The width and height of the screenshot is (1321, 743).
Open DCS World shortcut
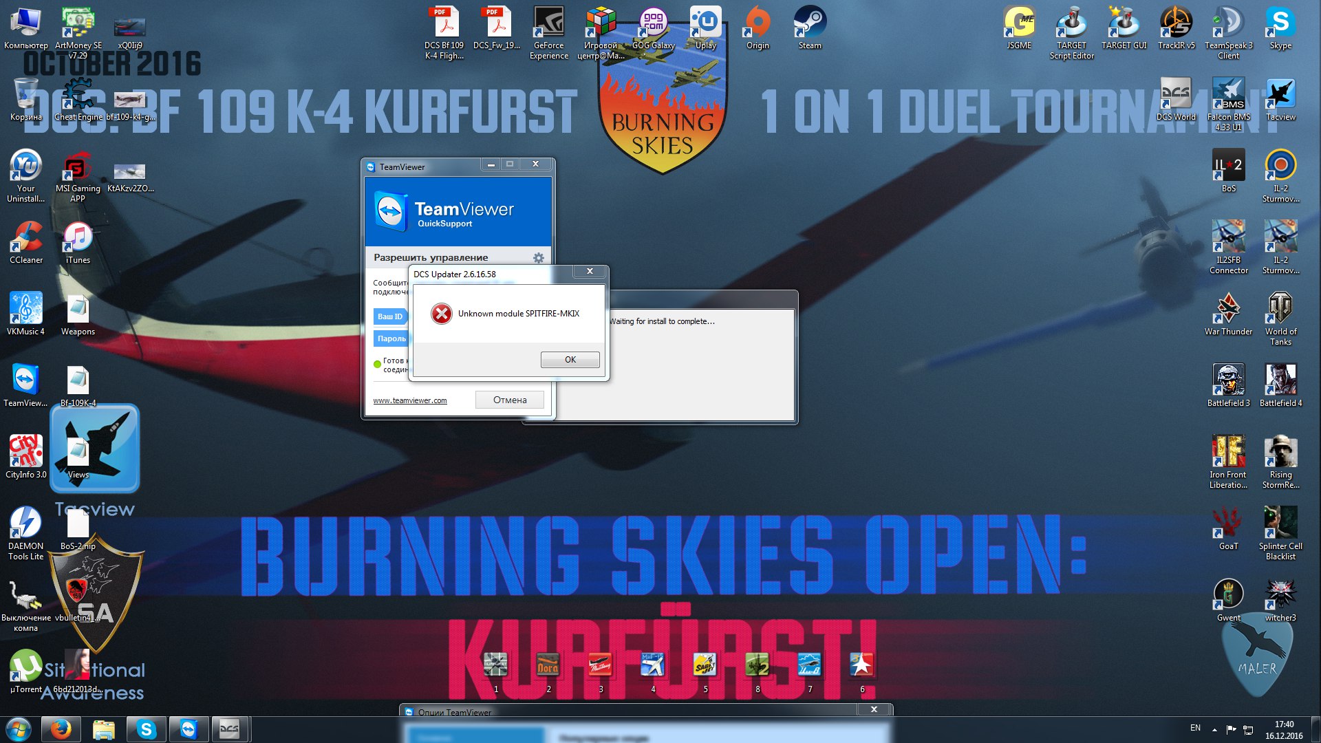point(1176,100)
